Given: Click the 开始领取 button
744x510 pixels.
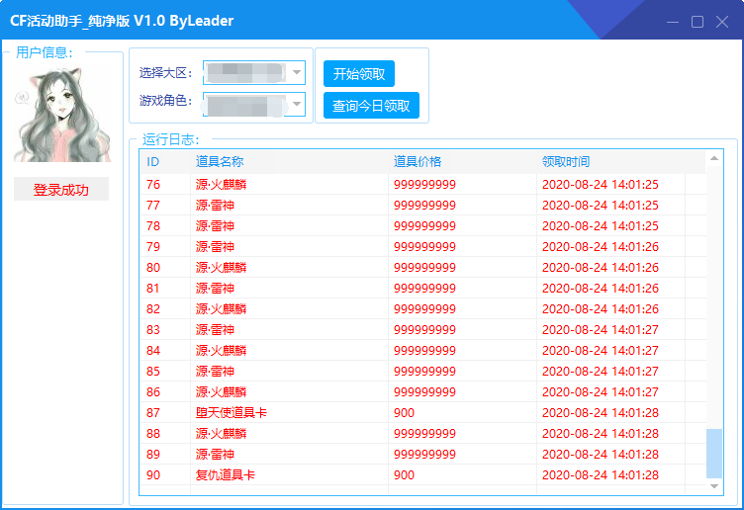Looking at the screenshot, I should click(x=359, y=74).
